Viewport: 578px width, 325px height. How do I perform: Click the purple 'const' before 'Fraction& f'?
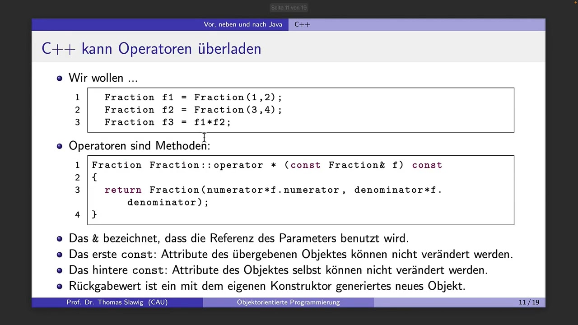(x=305, y=165)
